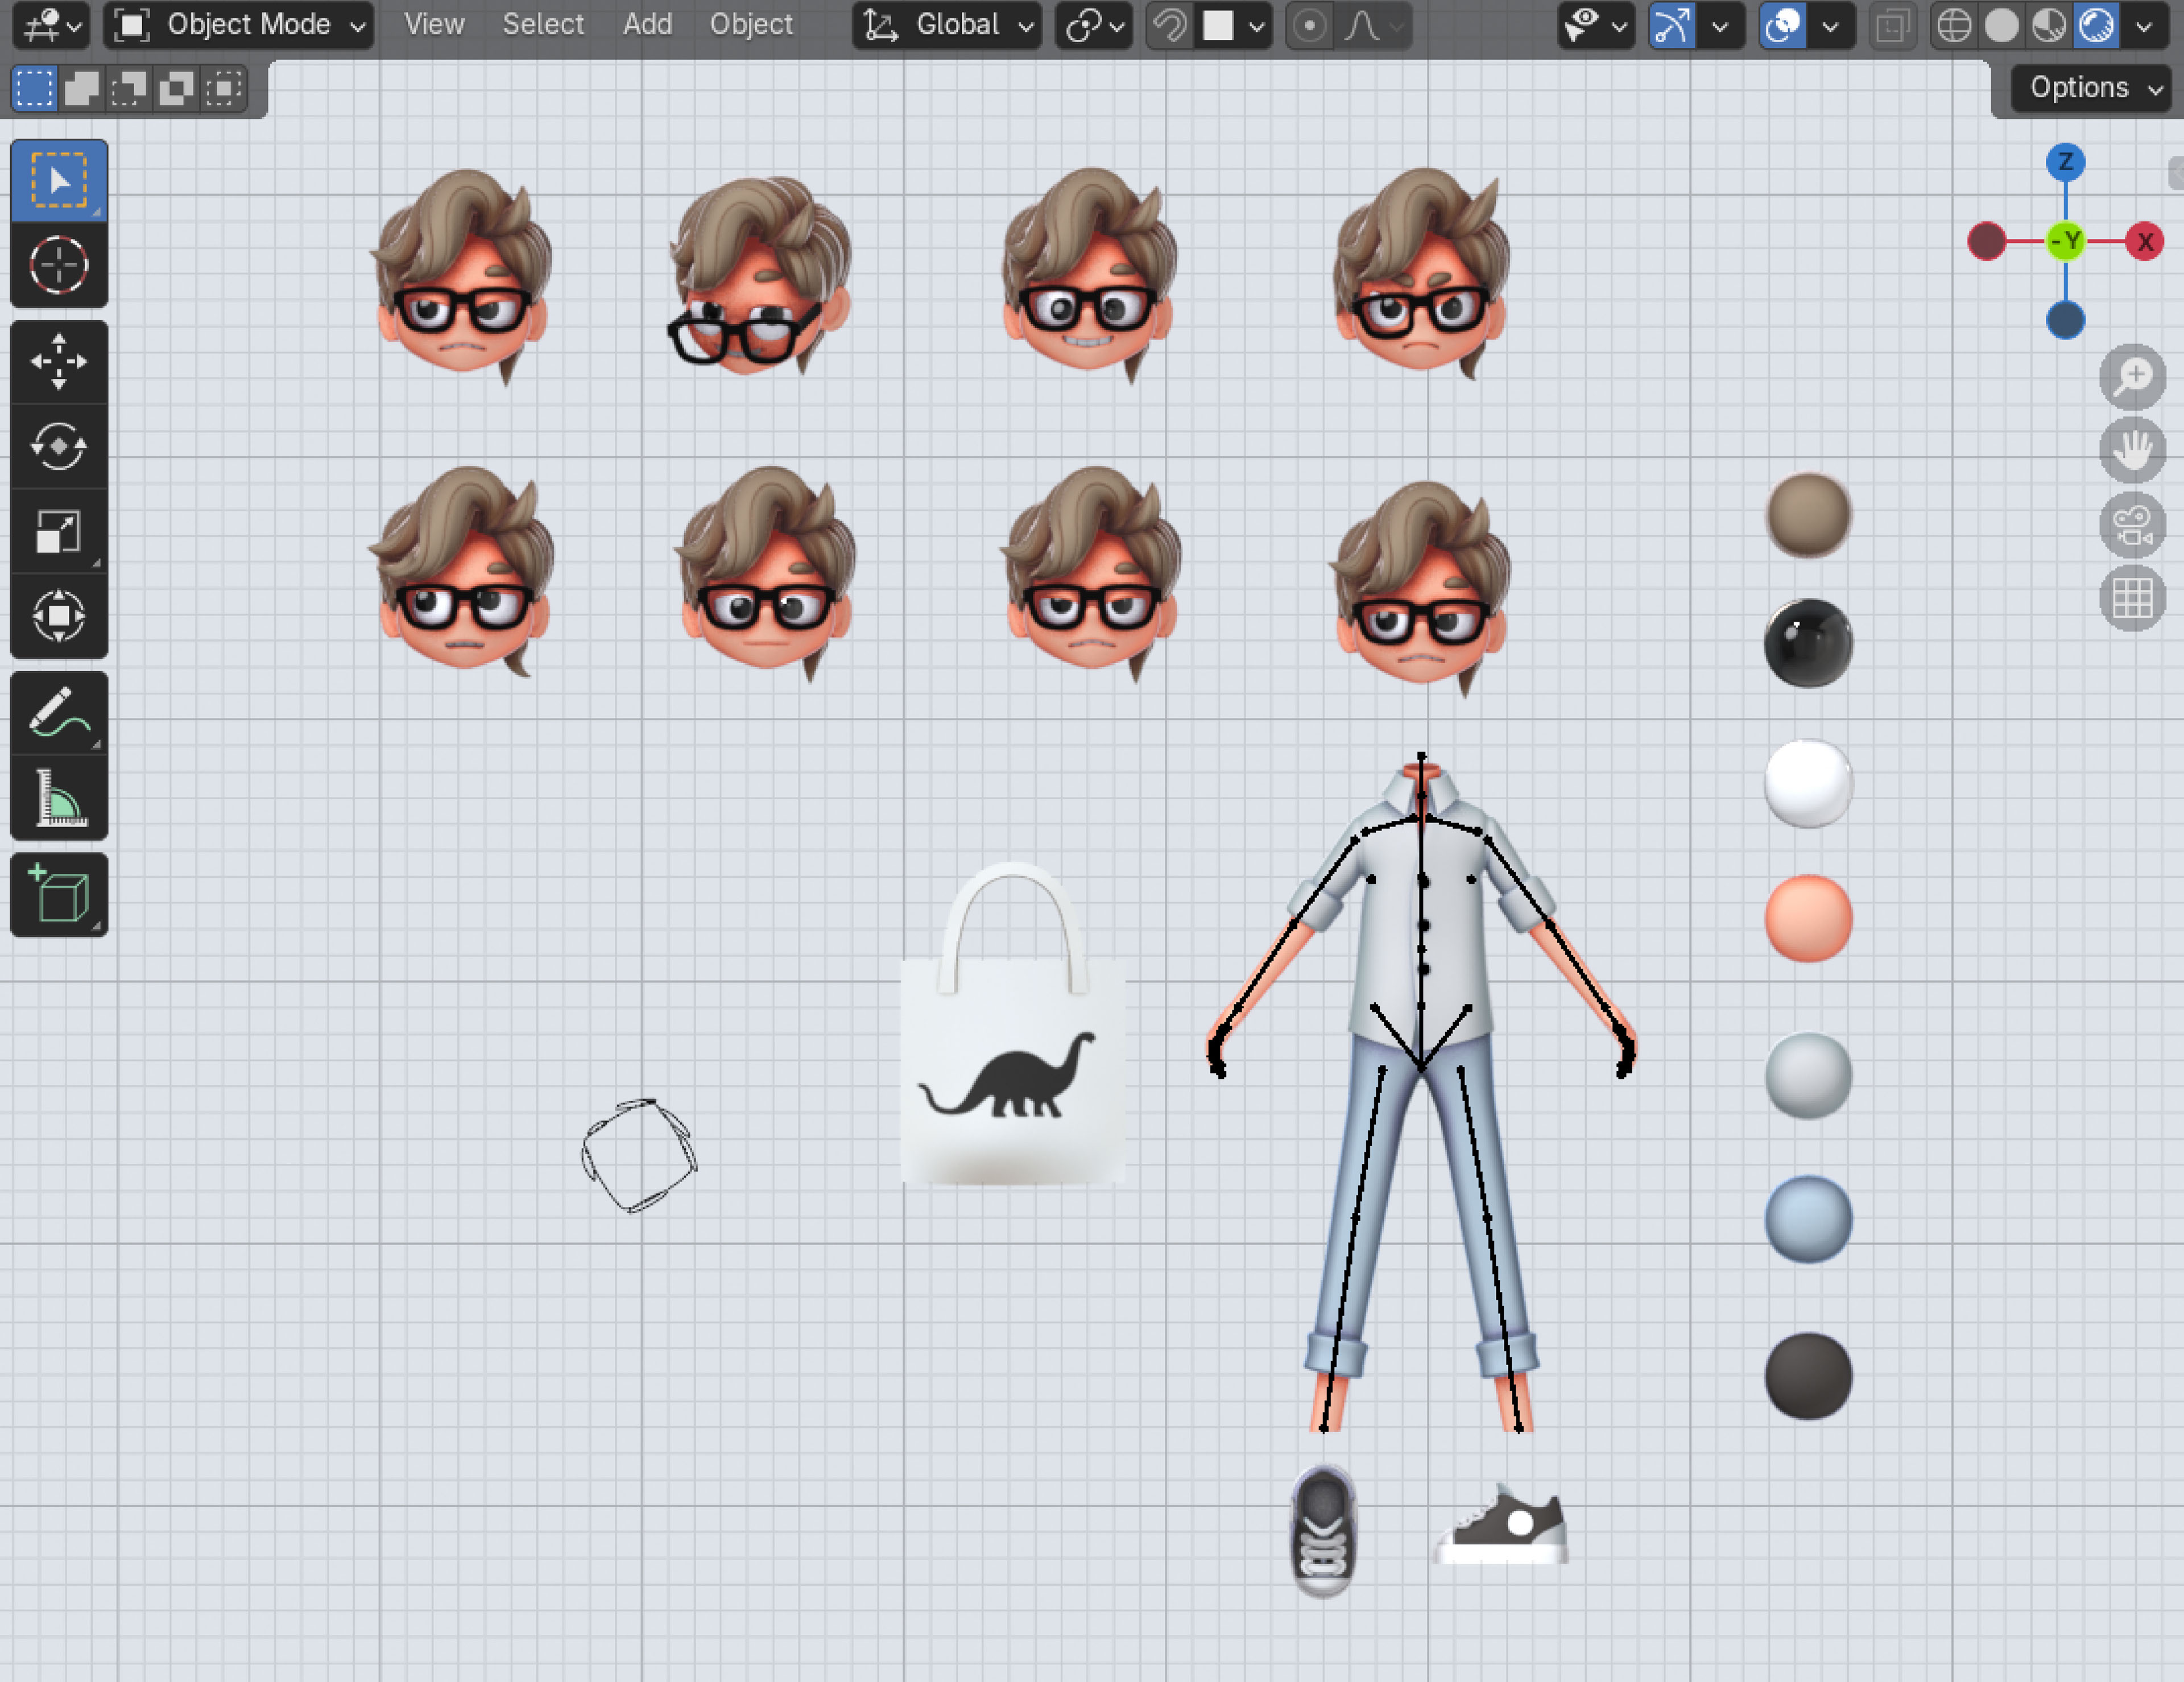
Task: Expand Global transform orientation dropdown
Action: pyautogui.click(x=946, y=25)
